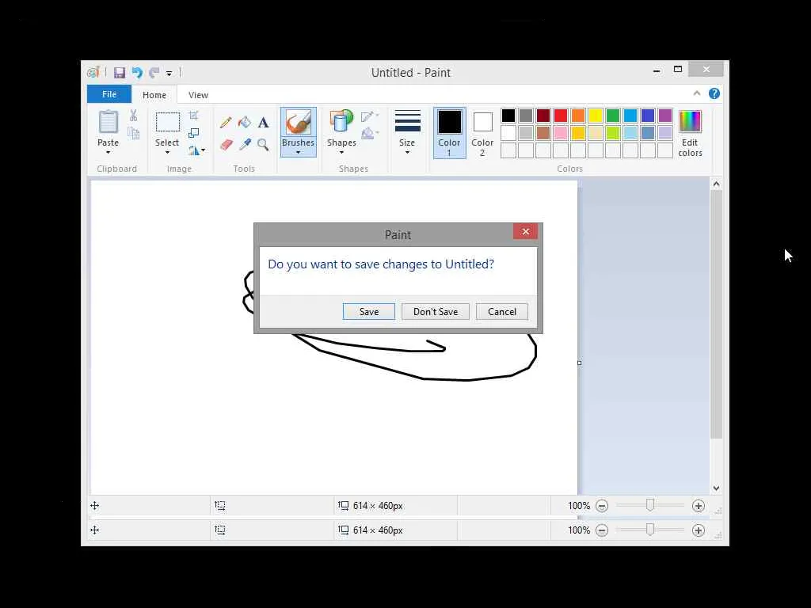Select Color 1 foreground box
The height and width of the screenshot is (608, 811).
point(450,132)
